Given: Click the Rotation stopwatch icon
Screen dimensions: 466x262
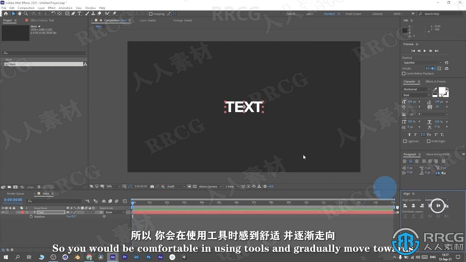Looking at the screenshot, I should pos(31,217).
